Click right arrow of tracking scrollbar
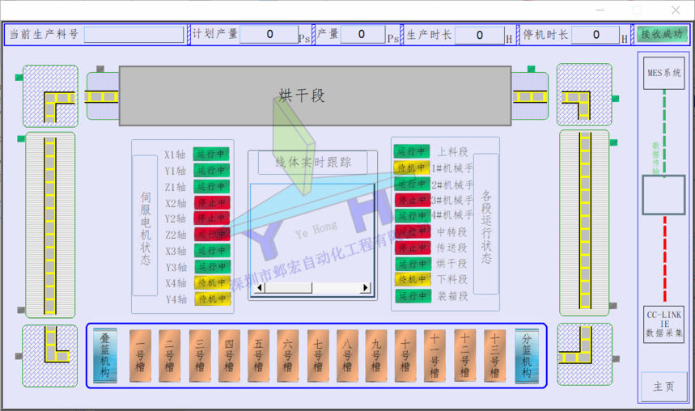 tap(365, 288)
